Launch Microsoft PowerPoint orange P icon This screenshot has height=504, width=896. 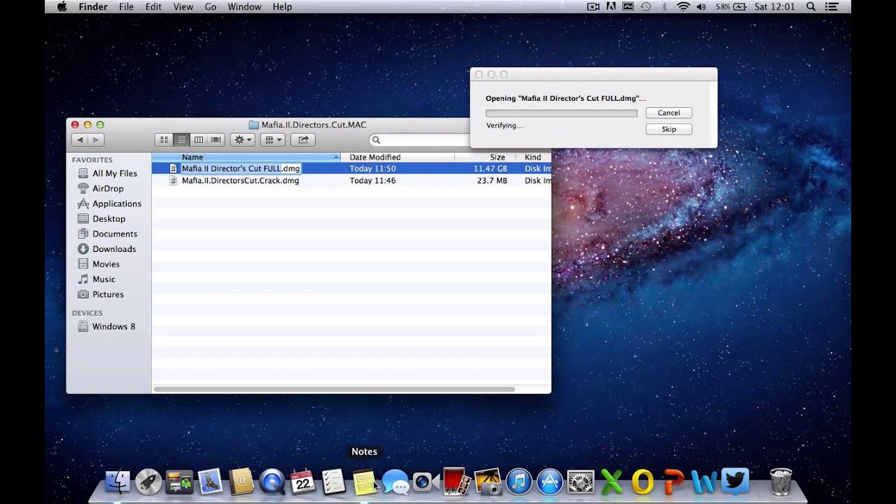(x=673, y=482)
